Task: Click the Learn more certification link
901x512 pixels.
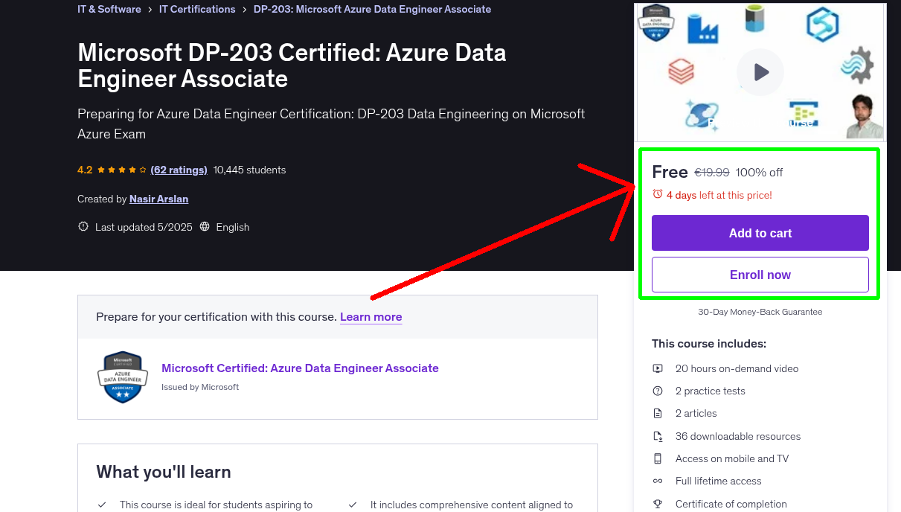Action: click(x=371, y=317)
